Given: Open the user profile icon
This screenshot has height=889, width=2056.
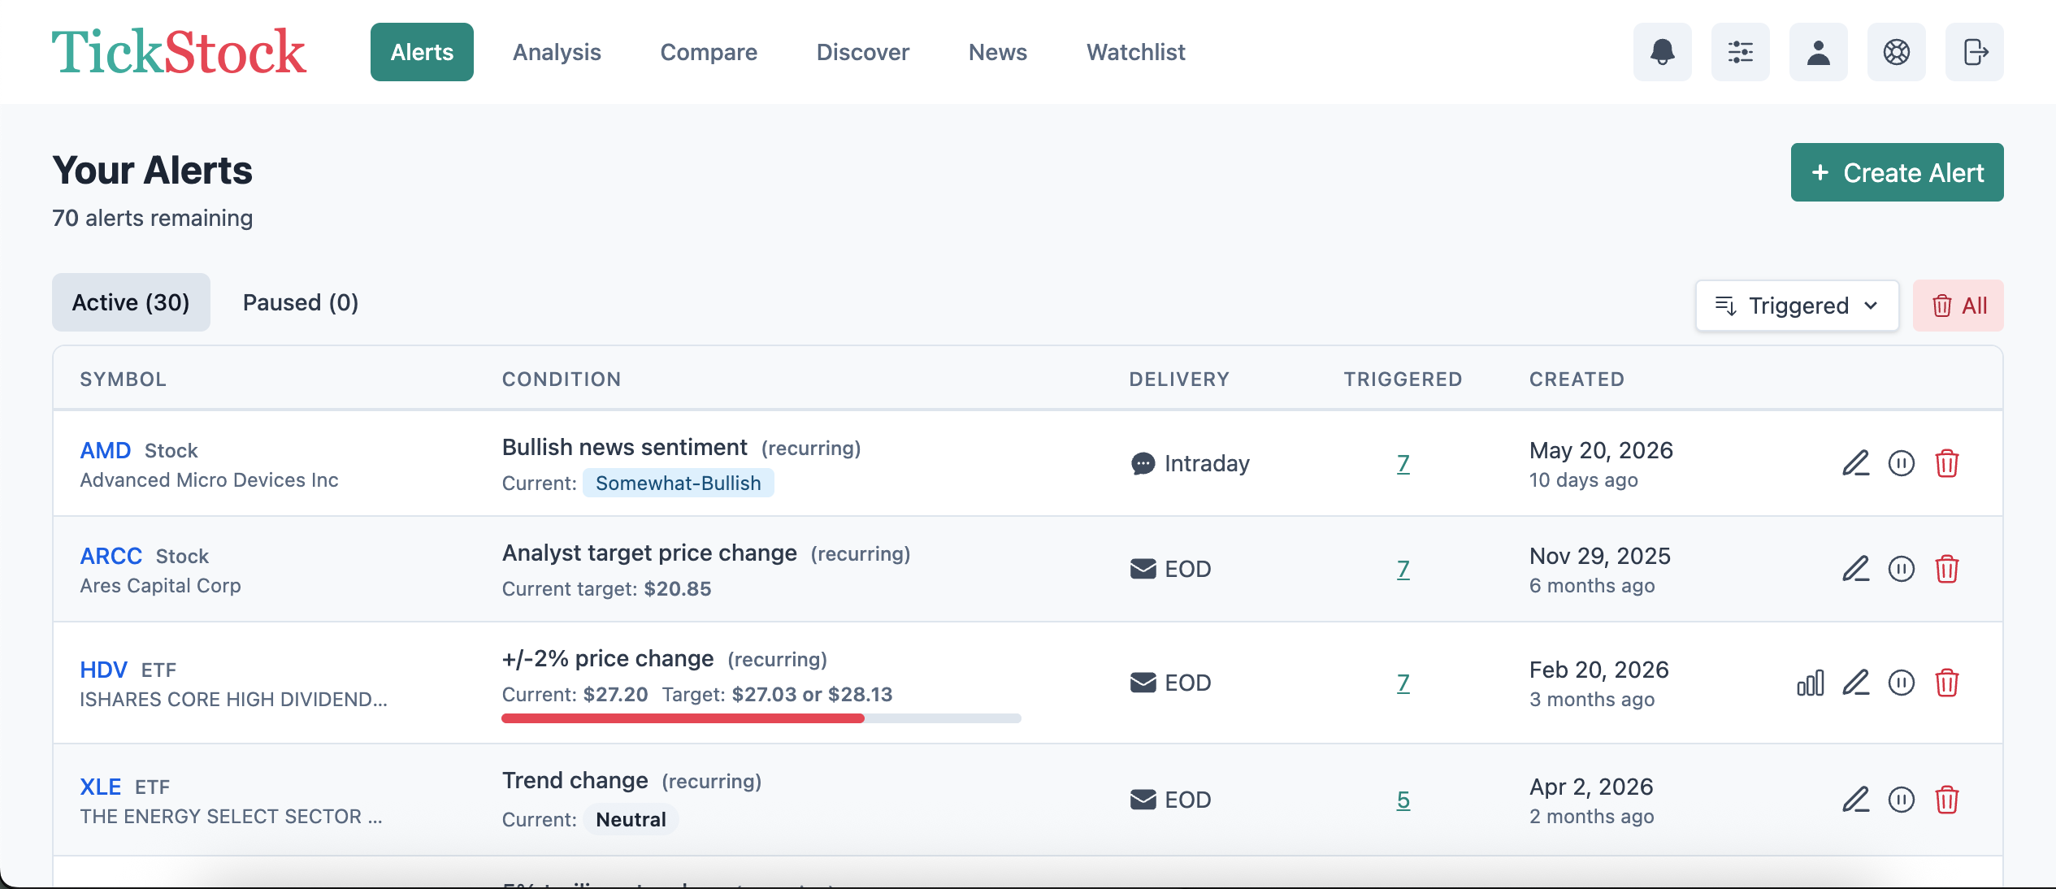Looking at the screenshot, I should pos(1818,52).
